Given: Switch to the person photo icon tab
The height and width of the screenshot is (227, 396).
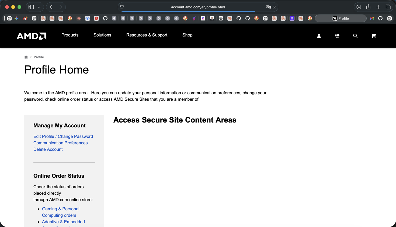Looking at the screenshot, I should point(212,18).
